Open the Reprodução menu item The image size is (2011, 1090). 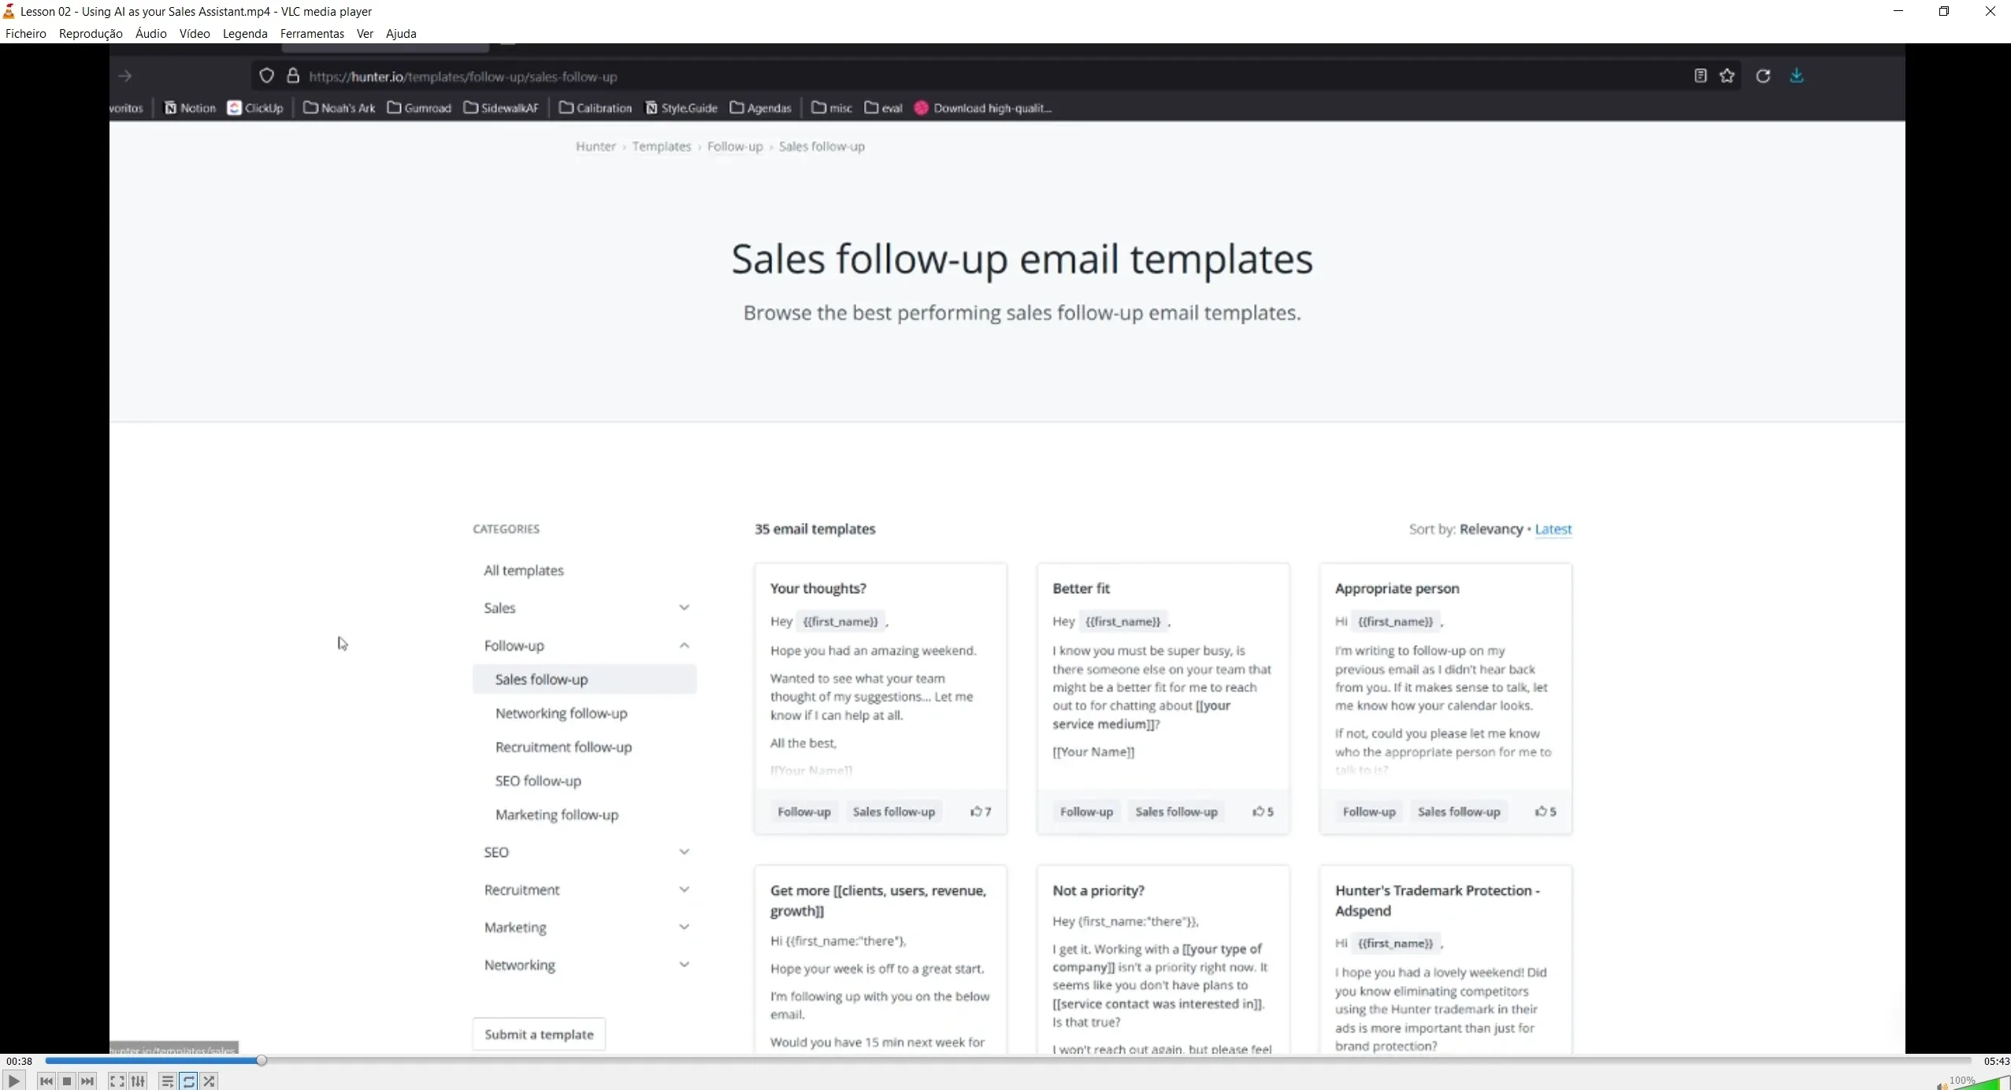90,34
